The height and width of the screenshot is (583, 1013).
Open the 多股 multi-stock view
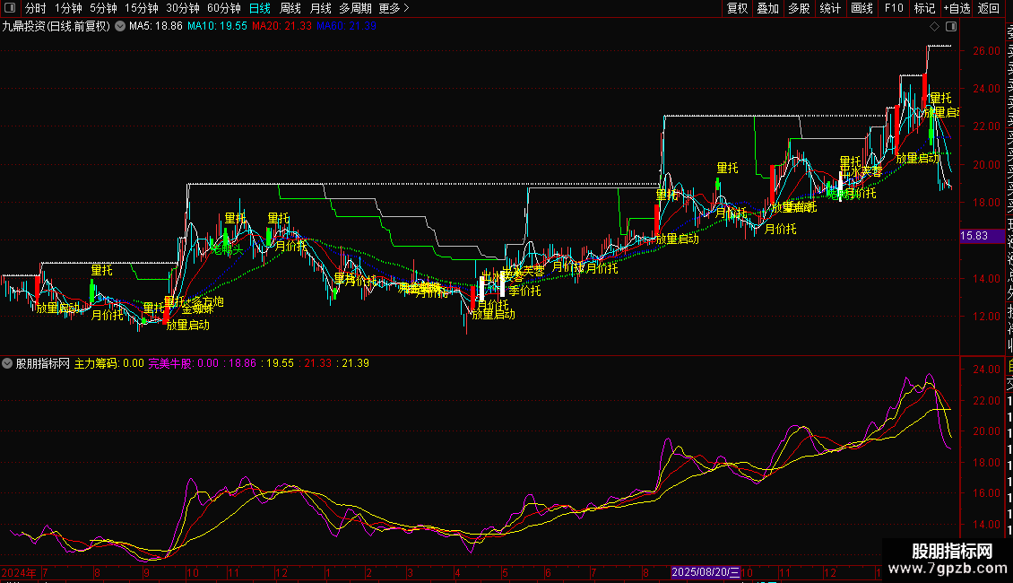point(799,8)
